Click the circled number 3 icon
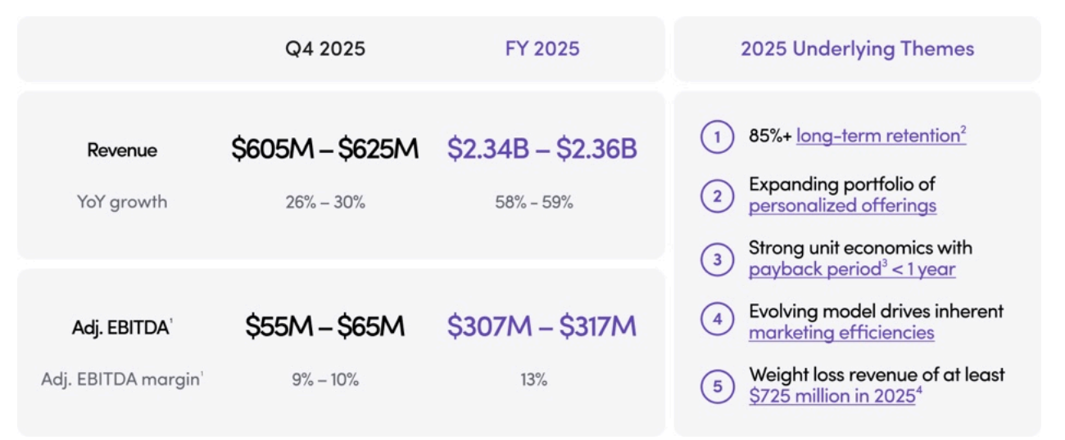 click(717, 260)
